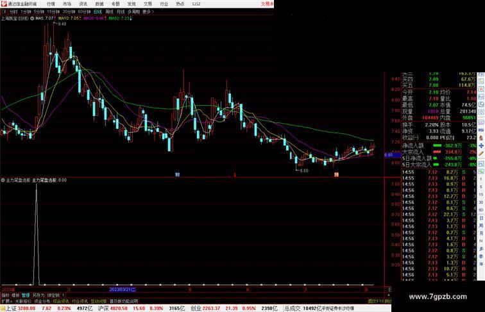Screen dimensions: 485x312
Task: Open the 资讯 menu
Action: pyautogui.click(x=83, y=4)
